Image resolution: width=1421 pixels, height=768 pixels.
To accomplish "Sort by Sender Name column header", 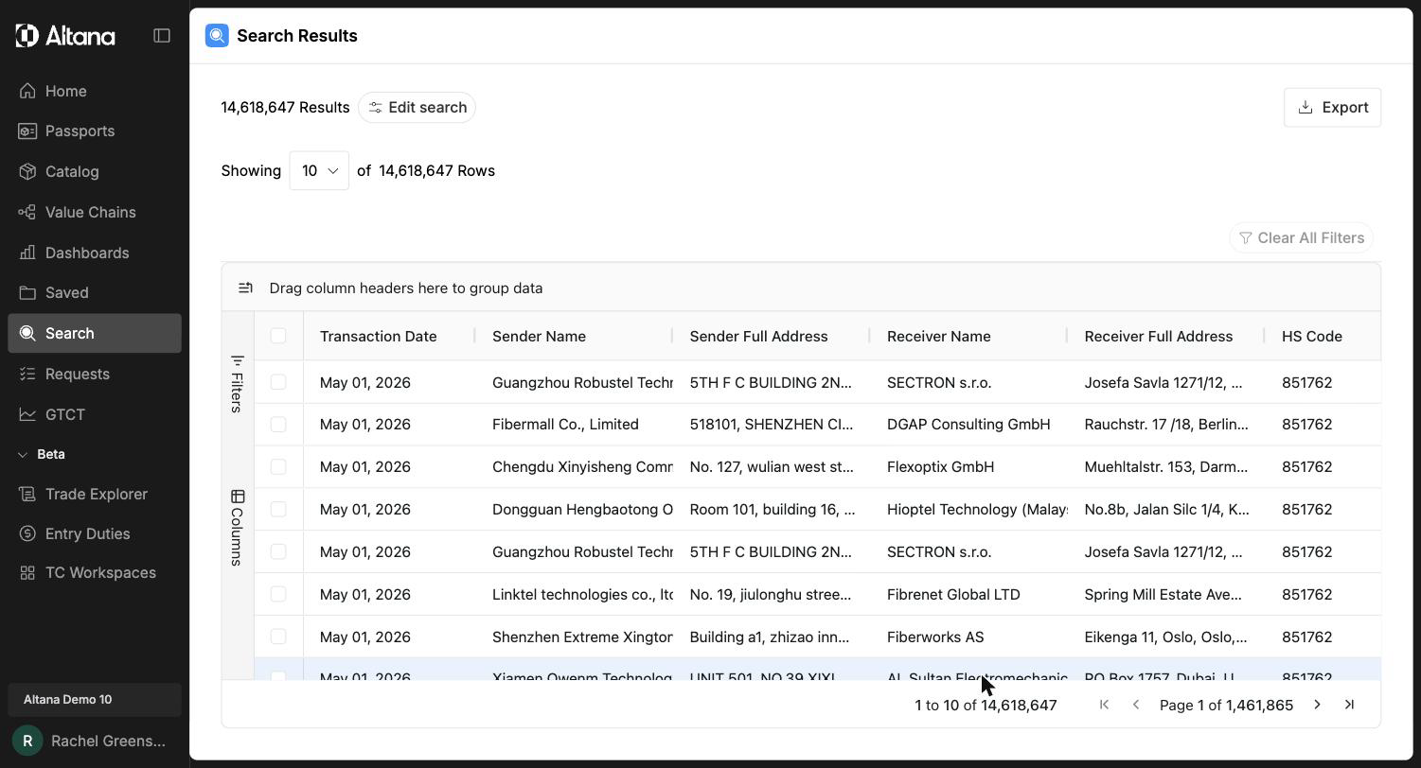I will pyautogui.click(x=539, y=337).
